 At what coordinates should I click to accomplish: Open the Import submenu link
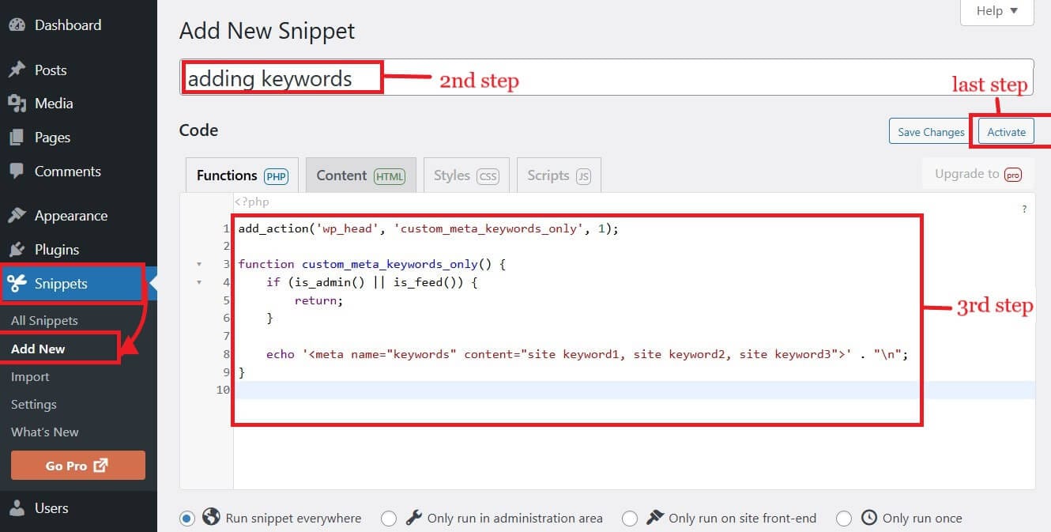point(30,377)
